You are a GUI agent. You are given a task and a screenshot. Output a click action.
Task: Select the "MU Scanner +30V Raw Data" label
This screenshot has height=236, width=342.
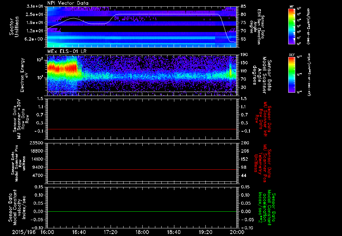(x=20, y=119)
